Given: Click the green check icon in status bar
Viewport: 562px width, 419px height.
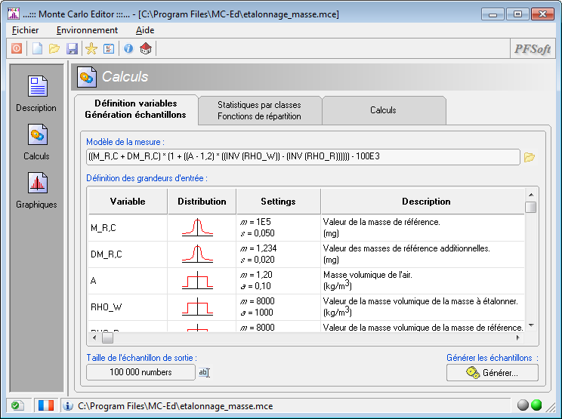Looking at the screenshot, I should click(x=17, y=405).
